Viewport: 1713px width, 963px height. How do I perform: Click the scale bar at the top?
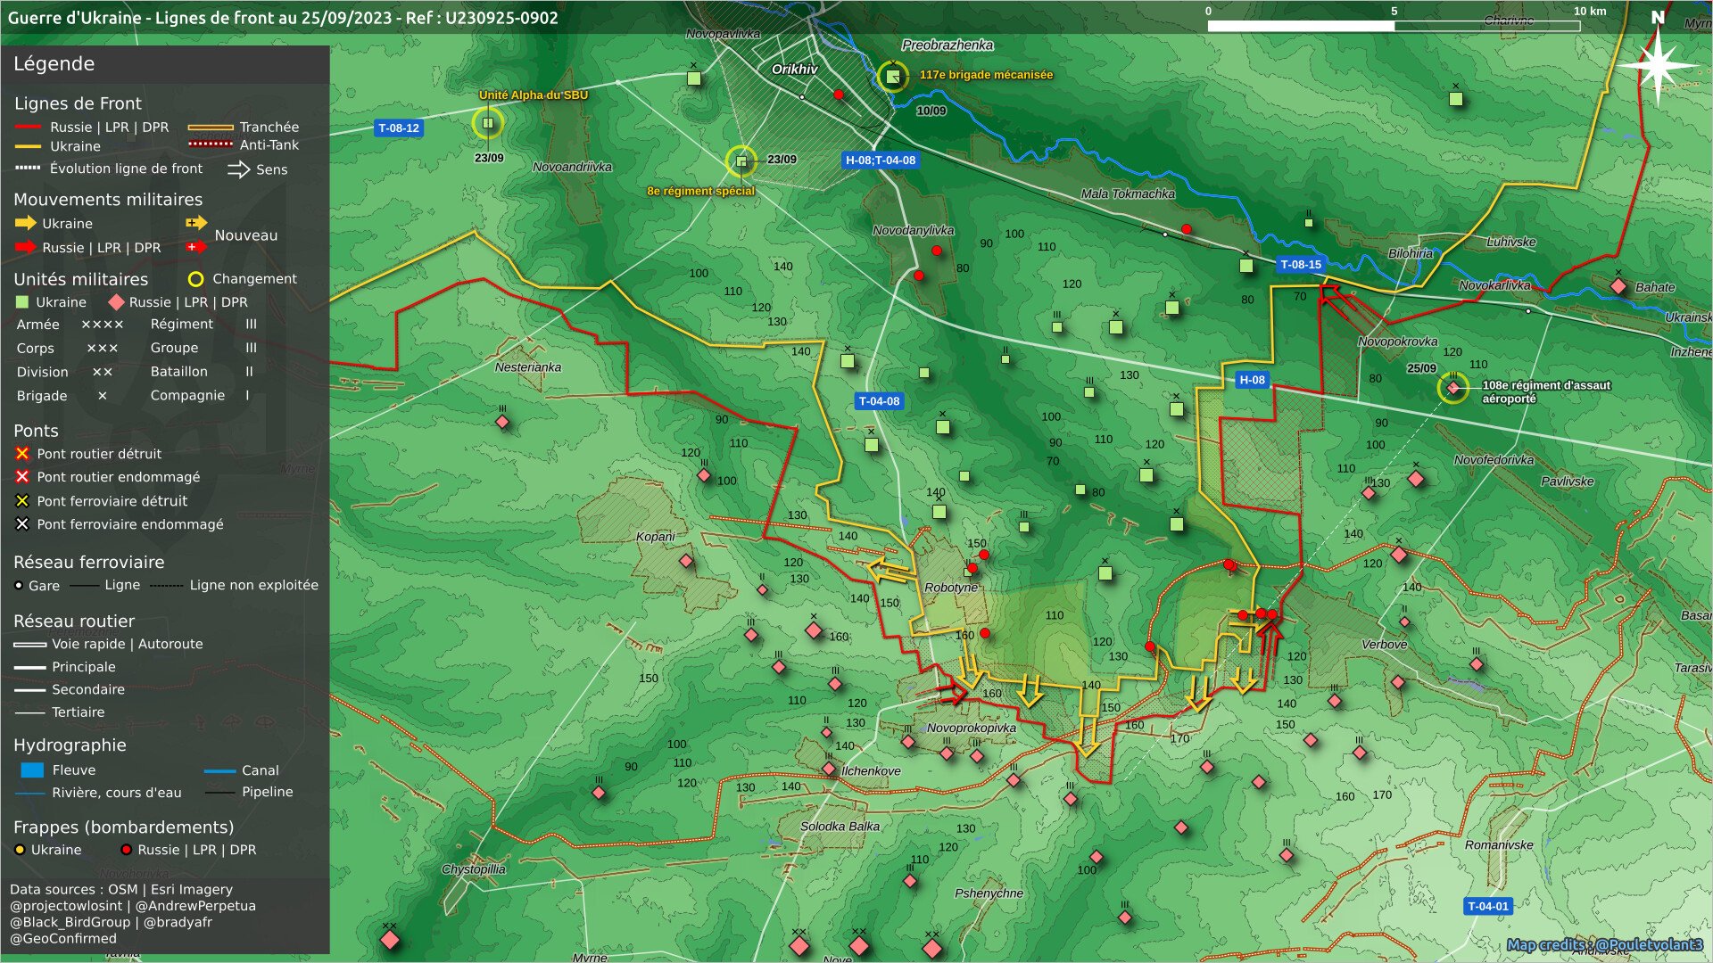(1394, 26)
